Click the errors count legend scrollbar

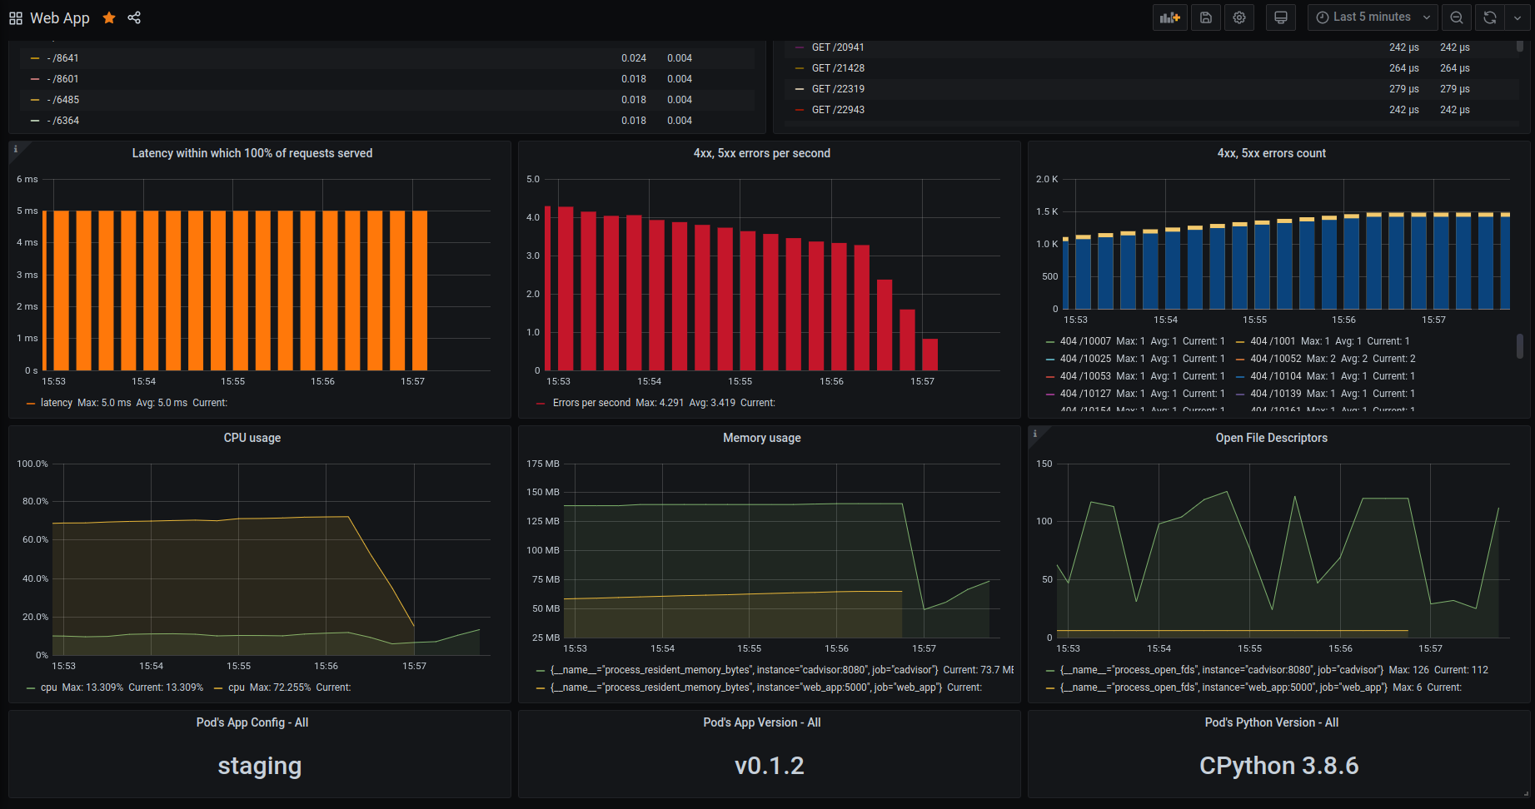coord(1520,346)
